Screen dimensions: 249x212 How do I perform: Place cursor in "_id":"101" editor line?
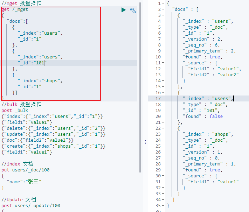pos(32,63)
